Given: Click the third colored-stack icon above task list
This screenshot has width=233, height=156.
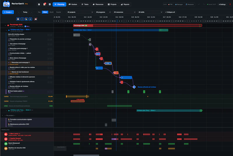Looking at the screenshot, I should click(26, 19).
